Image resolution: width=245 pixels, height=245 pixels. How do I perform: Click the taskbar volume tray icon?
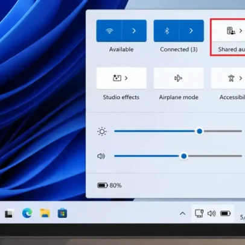pos(211,213)
